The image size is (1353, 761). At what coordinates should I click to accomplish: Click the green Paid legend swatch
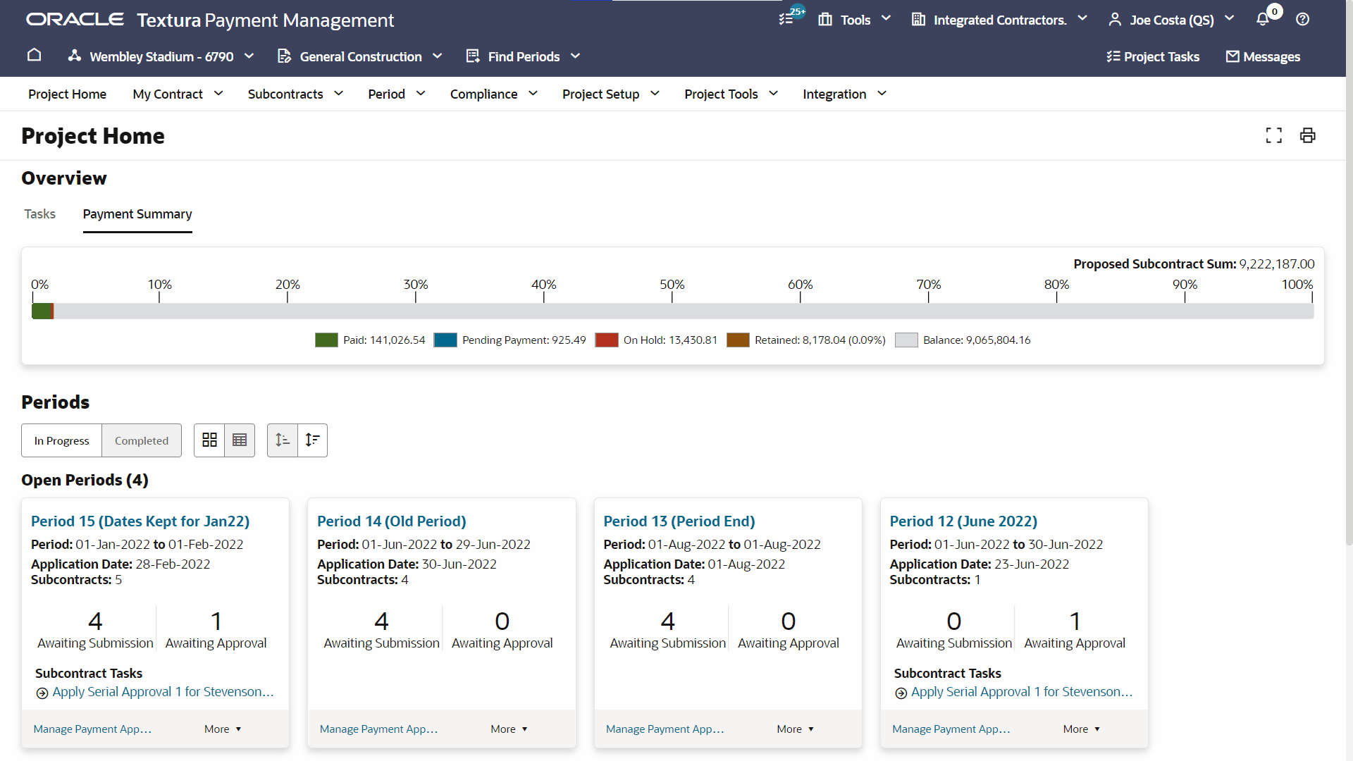pyautogui.click(x=326, y=340)
